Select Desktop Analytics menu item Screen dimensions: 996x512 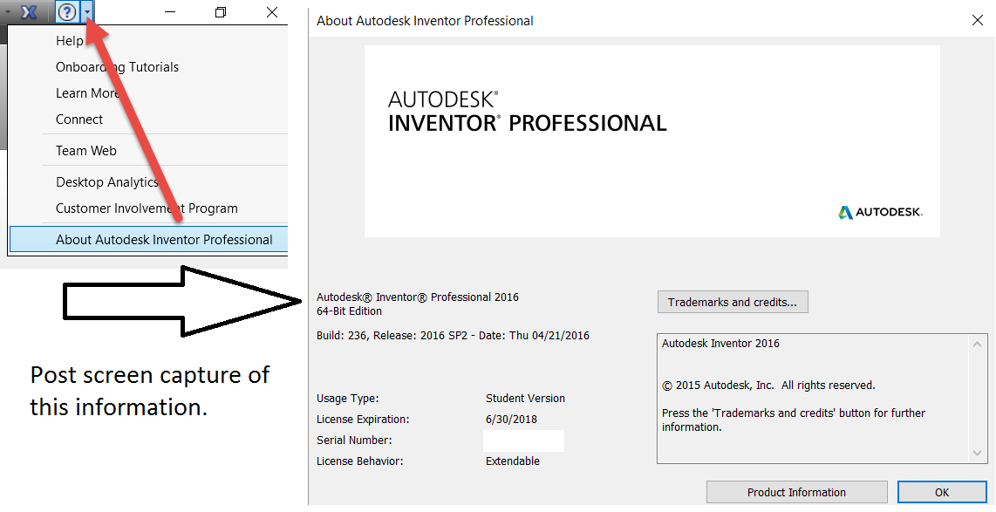point(106,182)
